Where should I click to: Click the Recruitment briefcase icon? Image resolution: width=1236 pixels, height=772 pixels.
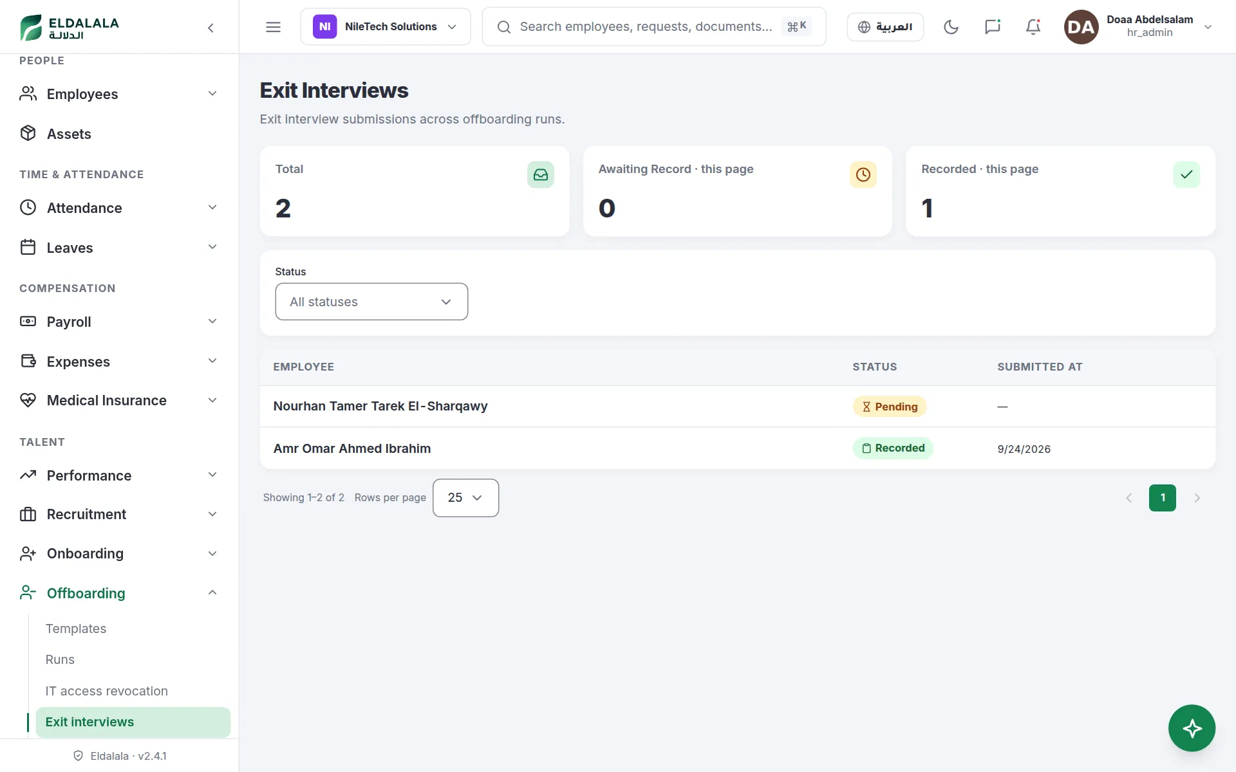28,514
